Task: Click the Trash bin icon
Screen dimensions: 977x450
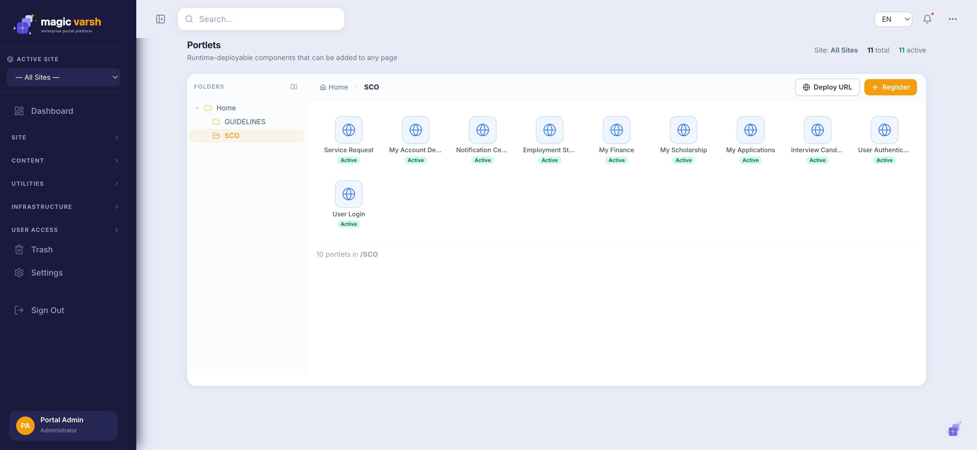Action: pos(19,250)
